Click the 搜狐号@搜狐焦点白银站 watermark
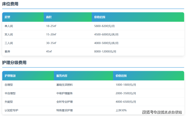Image resolution: width=186 pixels, height=116 pixels. [x=162, y=112]
